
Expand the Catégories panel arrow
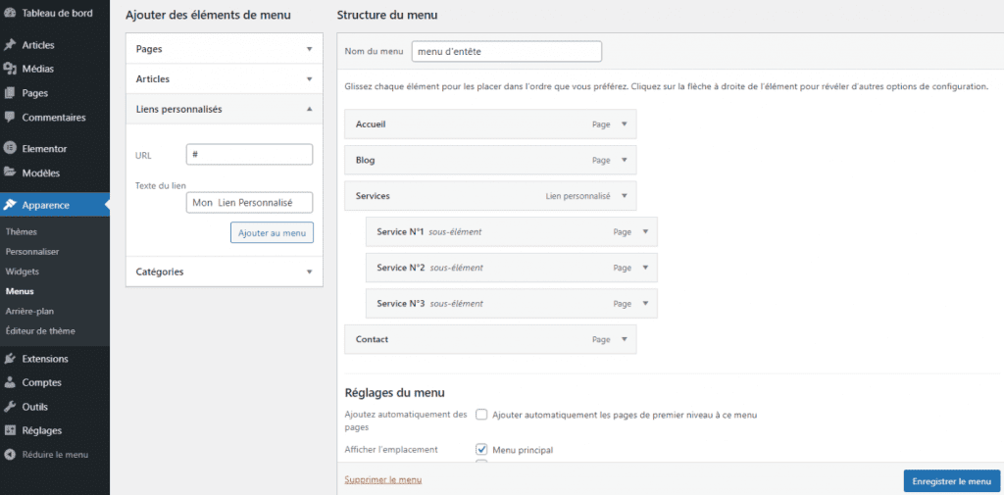(x=309, y=272)
